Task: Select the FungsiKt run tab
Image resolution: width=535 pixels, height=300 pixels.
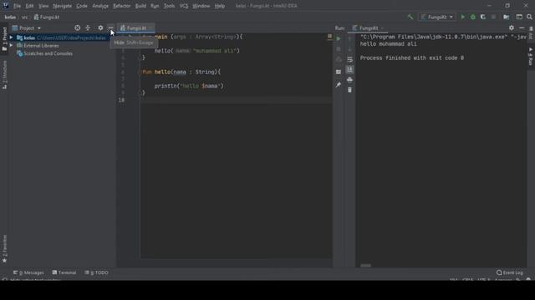Action: click(369, 28)
